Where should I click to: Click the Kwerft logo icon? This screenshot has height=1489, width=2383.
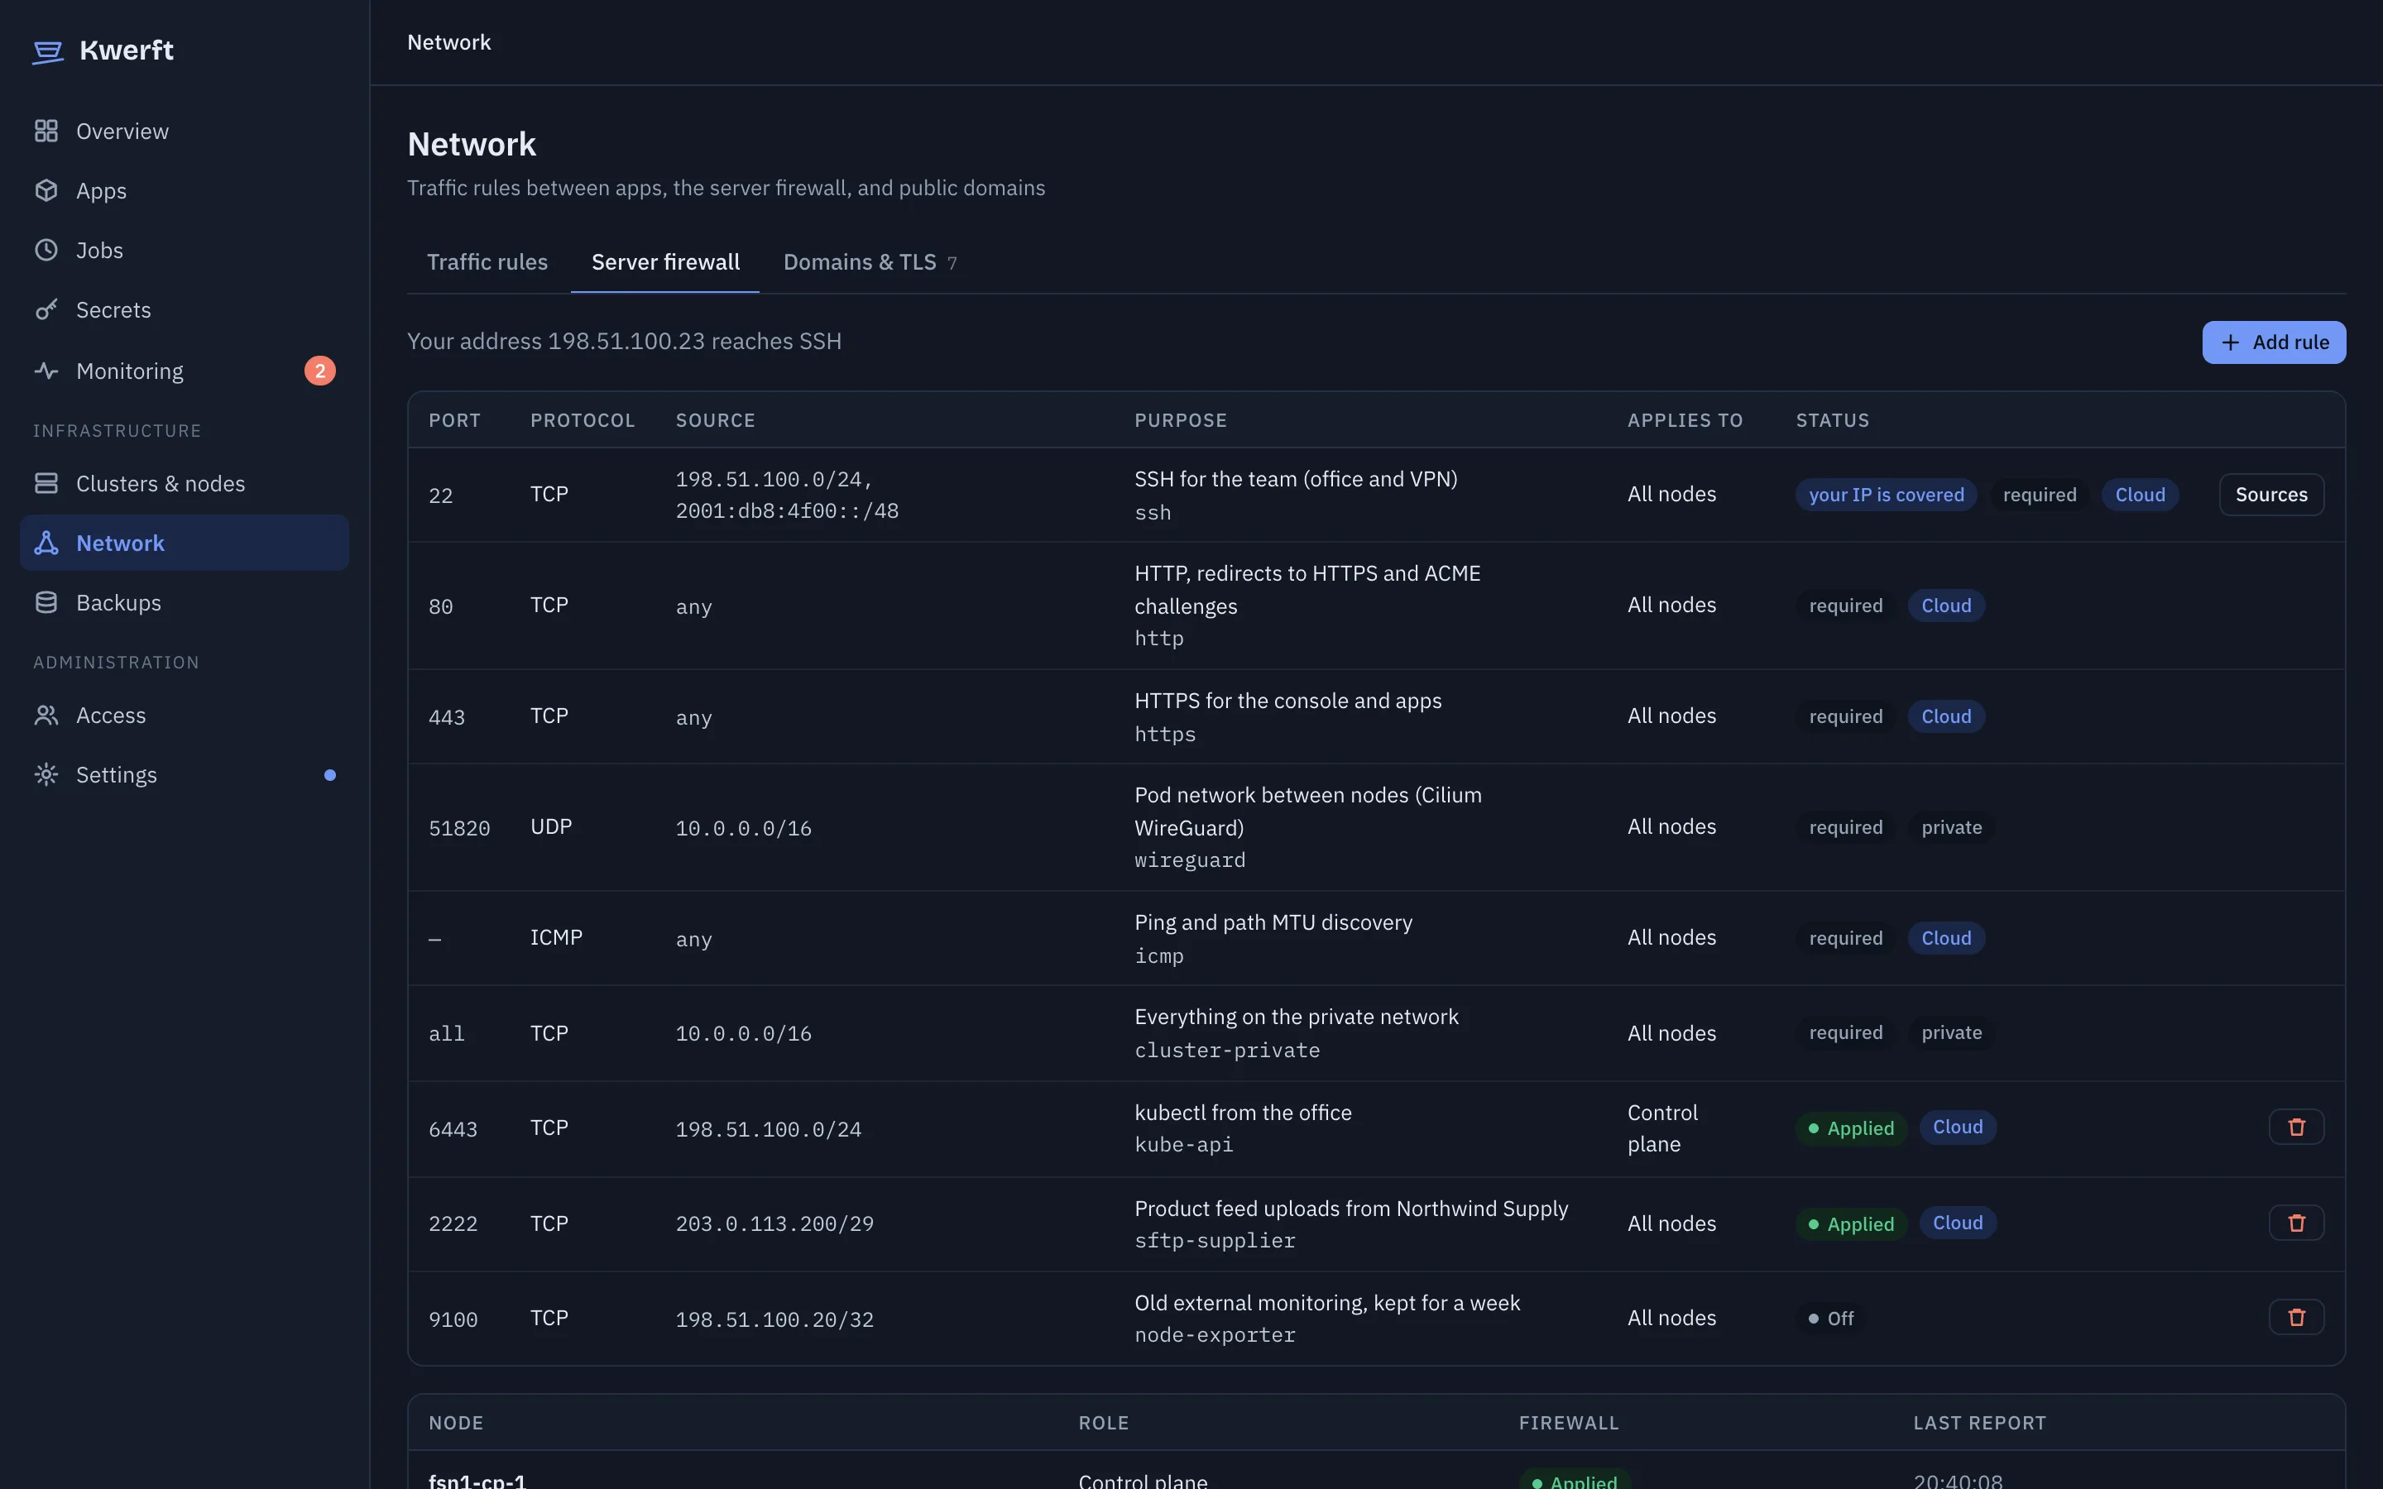click(x=47, y=51)
